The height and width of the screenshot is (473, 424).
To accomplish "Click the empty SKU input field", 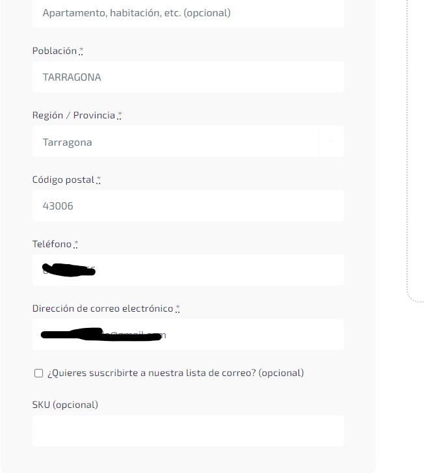I will (188, 431).
